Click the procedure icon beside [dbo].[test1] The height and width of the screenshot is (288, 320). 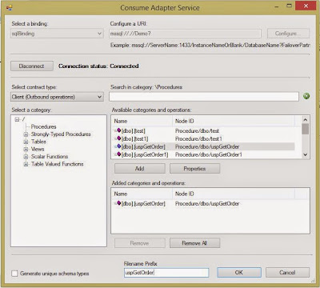point(118,138)
